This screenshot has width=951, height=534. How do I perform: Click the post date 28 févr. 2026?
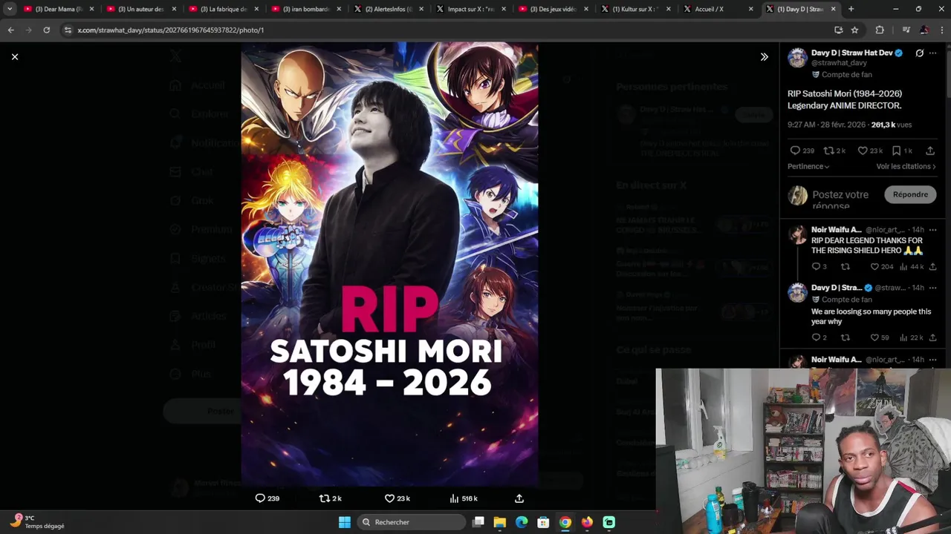pyautogui.click(x=844, y=125)
